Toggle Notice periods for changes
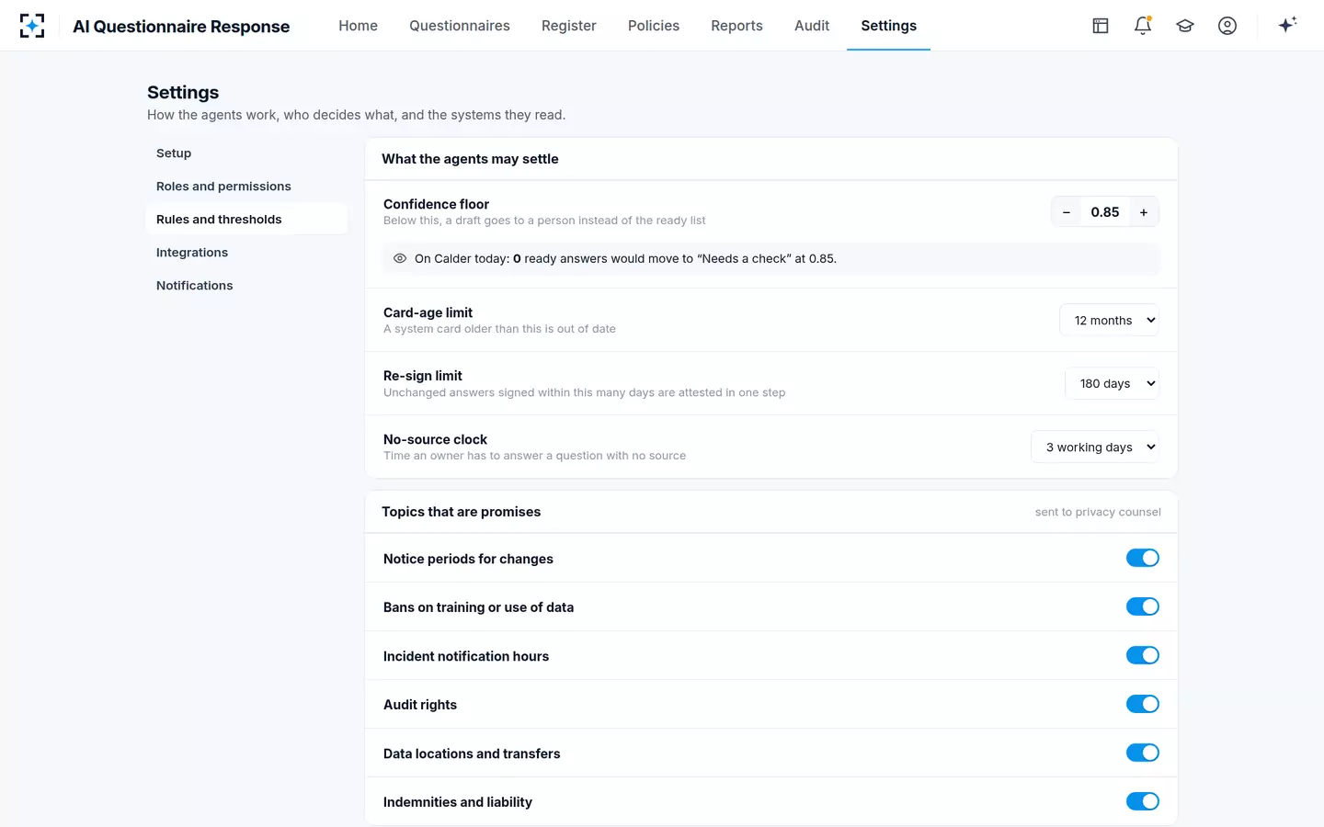Screen dimensions: 1324x827 click(1143, 558)
